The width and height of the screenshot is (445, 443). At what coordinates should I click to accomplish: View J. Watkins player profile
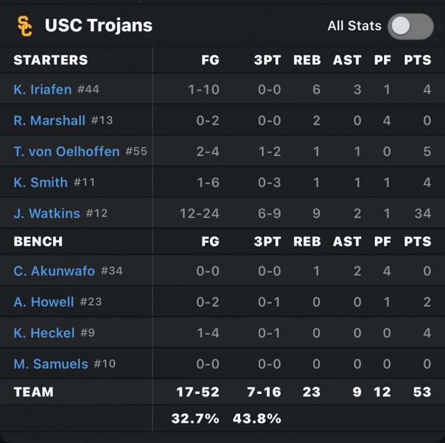[47, 213]
